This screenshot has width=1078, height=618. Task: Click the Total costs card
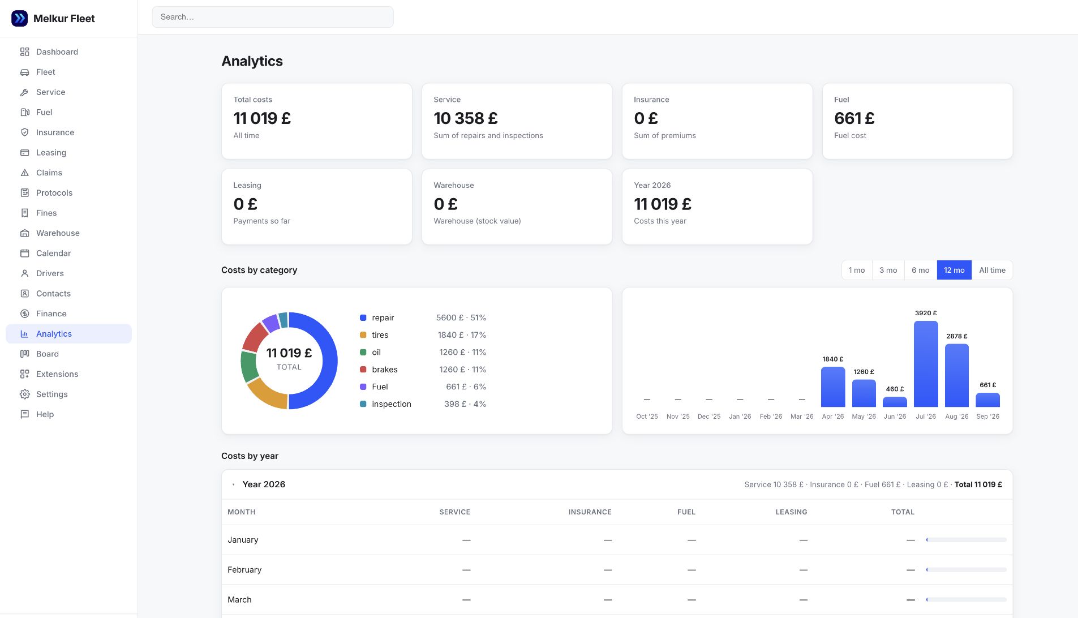pyautogui.click(x=317, y=121)
